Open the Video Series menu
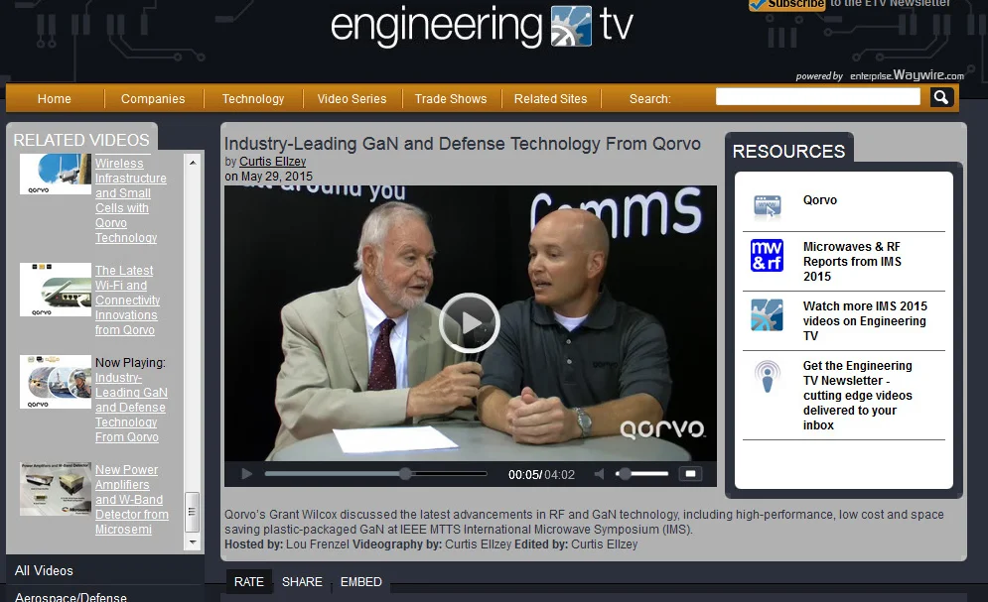988x602 pixels. click(352, 99)
